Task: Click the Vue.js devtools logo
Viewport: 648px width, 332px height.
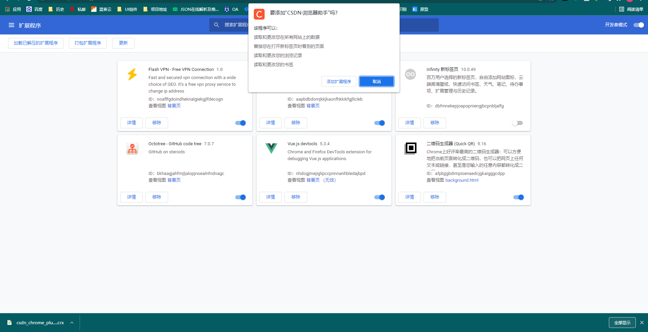Action: click(271, 148)
